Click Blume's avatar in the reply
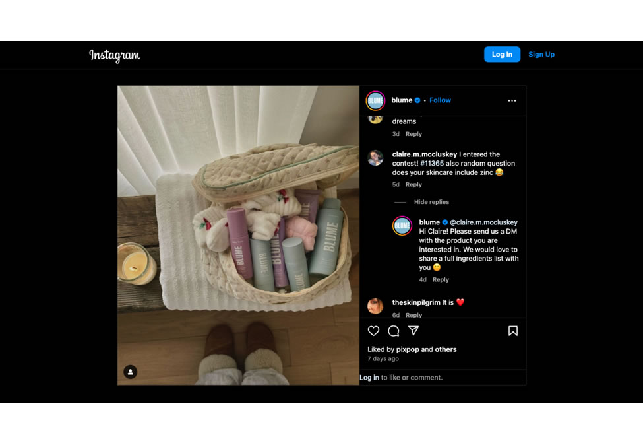Viewport: 643px width, 443px height. click(x=402, y=226)
